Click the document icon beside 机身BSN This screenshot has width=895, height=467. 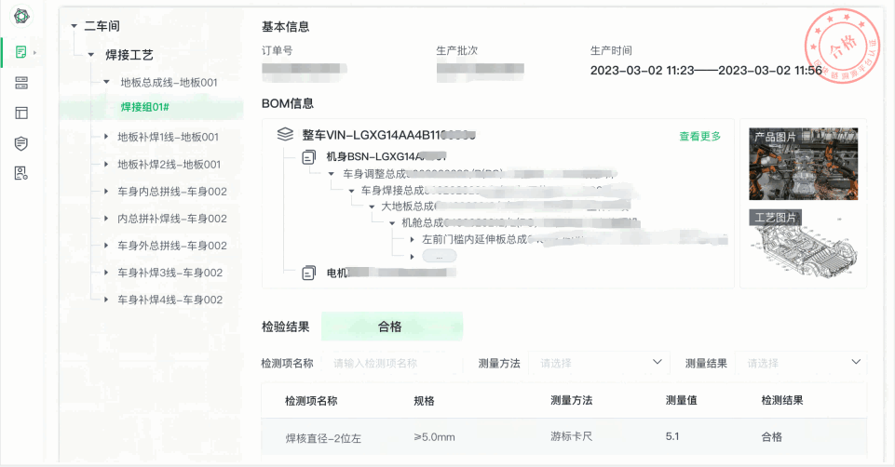pos(309,157)
